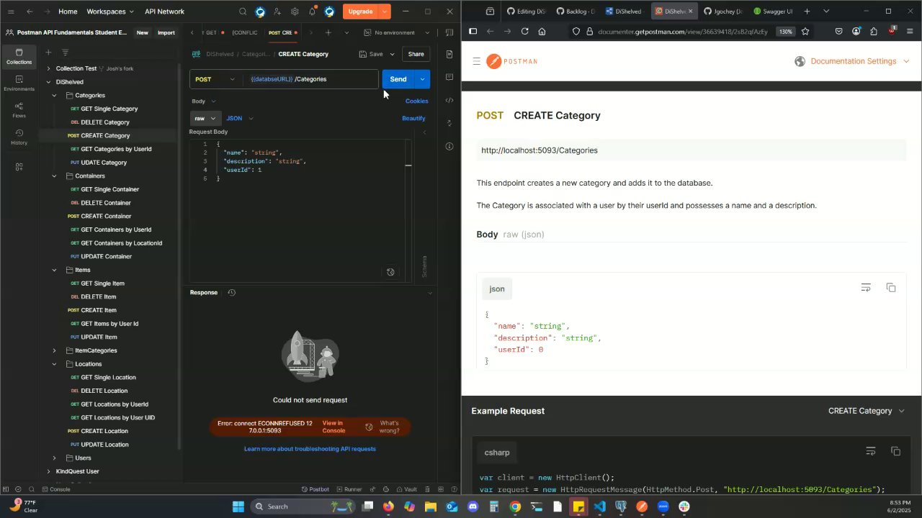The height and width of the screenshot is (518, 922).
Task: Click the invite collaborators icon
Action: [x=277, y=12]
